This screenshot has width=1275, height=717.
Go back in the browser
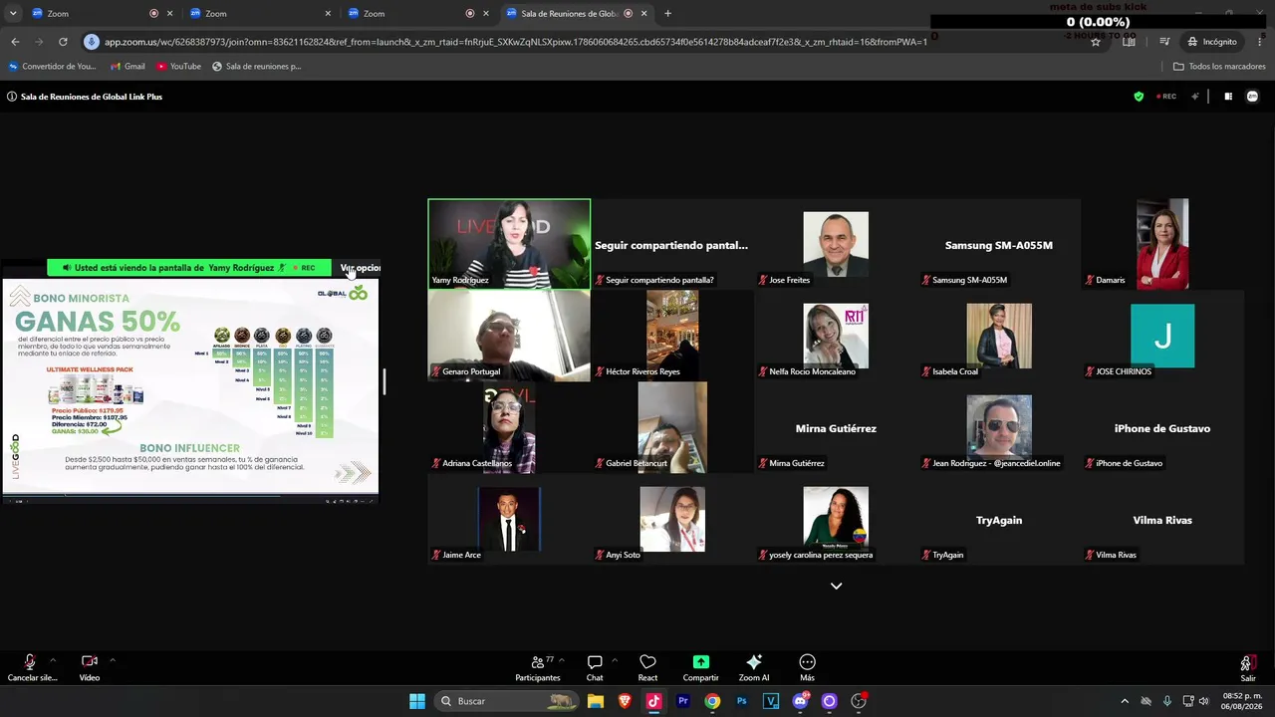pyautogui.click(x=15, y=42)
